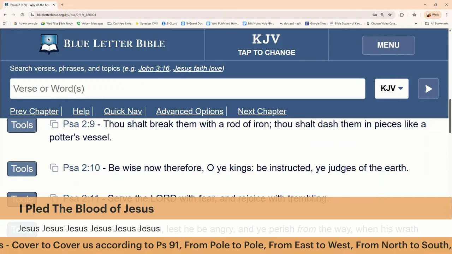Go back to previous page
452x254 pixels.
click(5, 15)
